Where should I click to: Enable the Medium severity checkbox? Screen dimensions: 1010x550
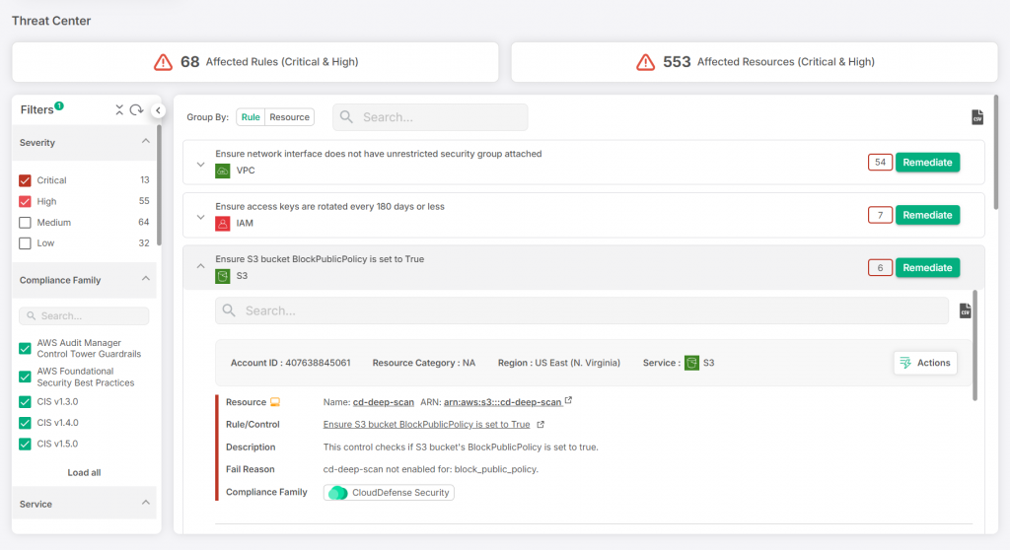(26, 223)
